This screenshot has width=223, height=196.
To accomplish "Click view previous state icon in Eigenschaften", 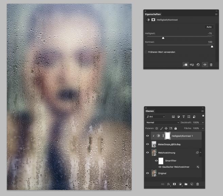I will pos(192,65).
